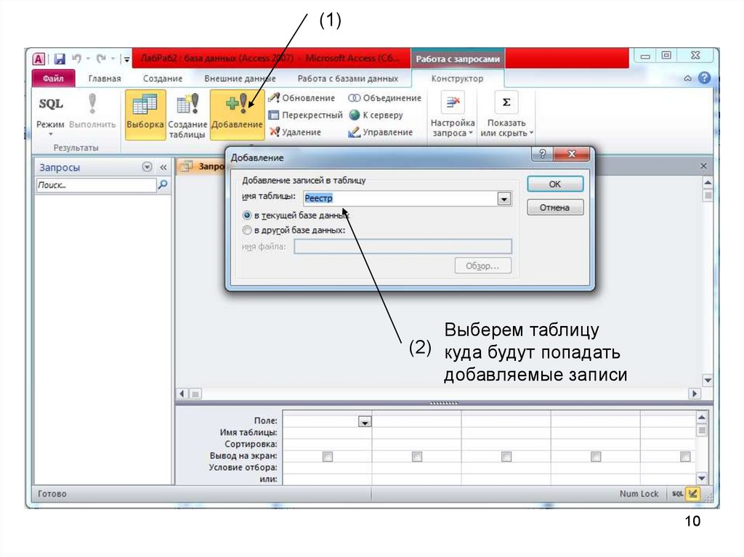
Task: Toggle second column Вывод на экран checkbox
Action: pyautogui.click(x=416, y=456)
